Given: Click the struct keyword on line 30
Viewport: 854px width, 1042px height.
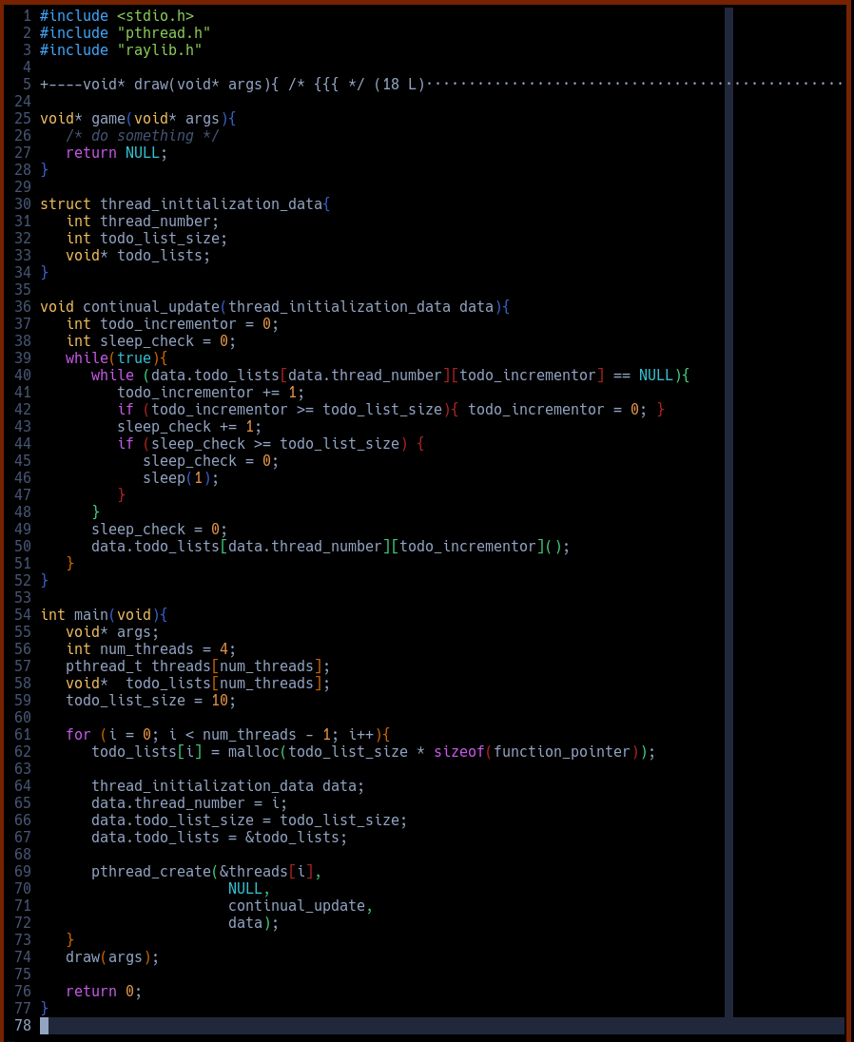Looking at the screenshot, I should click(x=65, y=203).
